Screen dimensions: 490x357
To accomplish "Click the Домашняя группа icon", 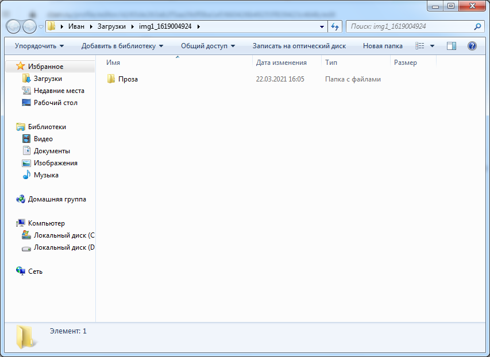I will pyautogui.click(x=21, y=199).
